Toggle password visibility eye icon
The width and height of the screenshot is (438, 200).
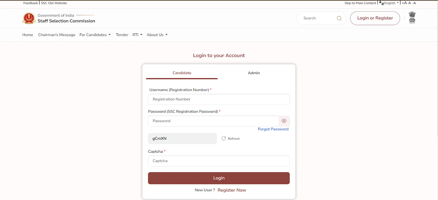pos(284,121)
